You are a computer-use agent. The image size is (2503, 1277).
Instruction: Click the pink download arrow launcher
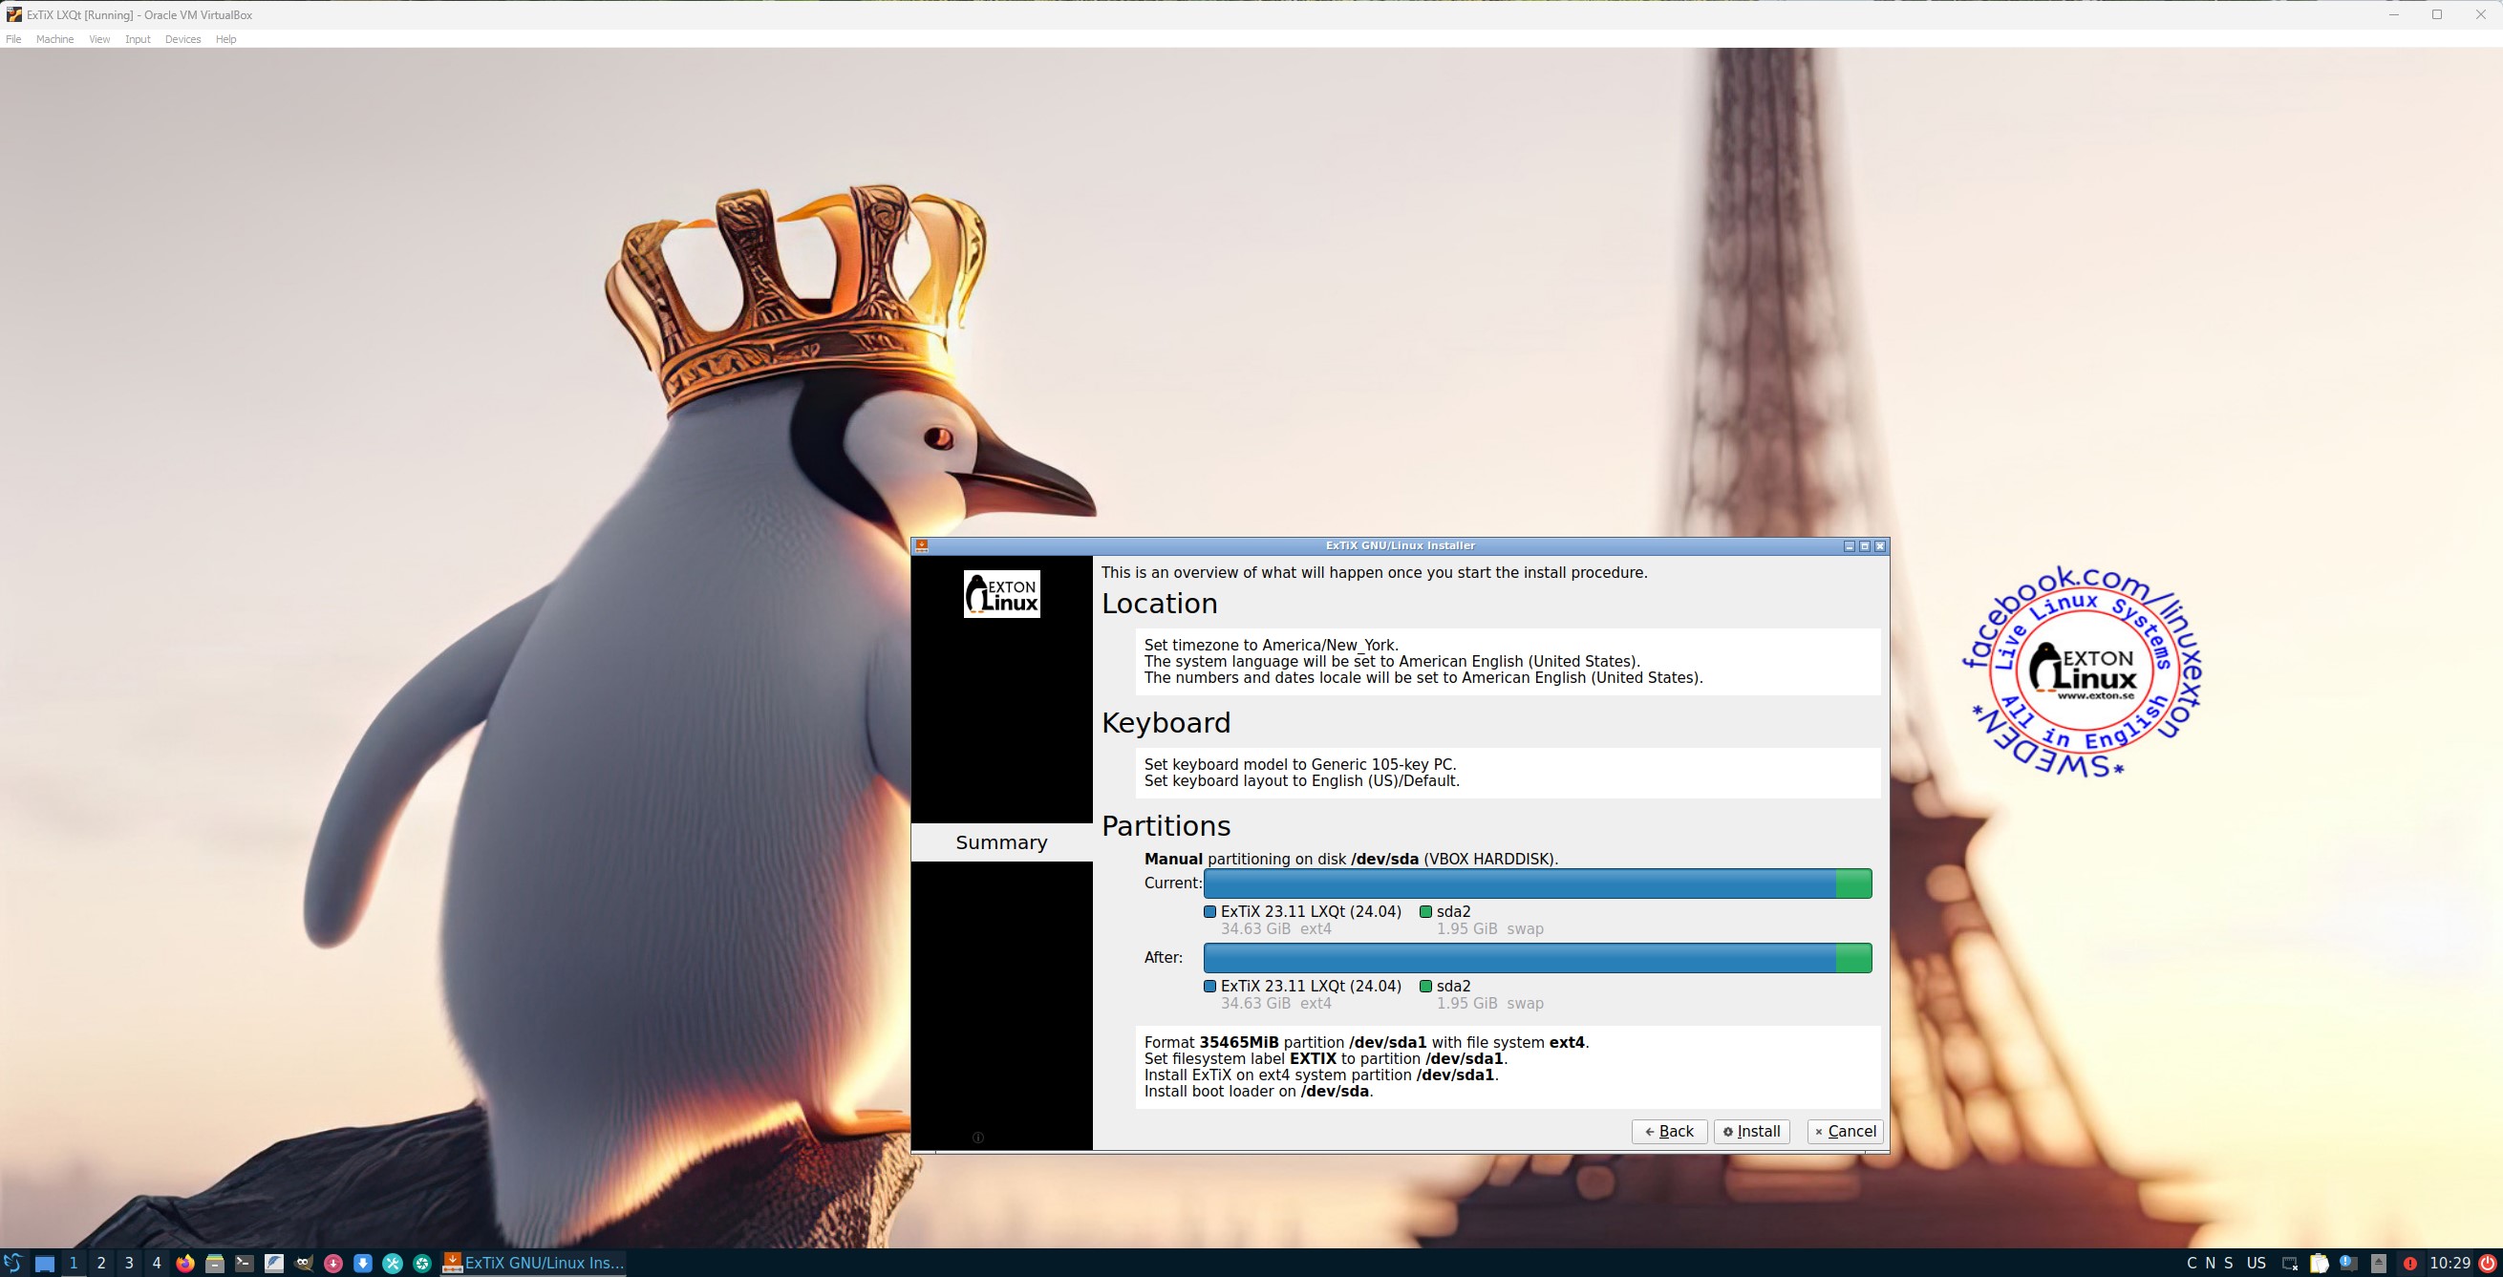point(333,1264)
